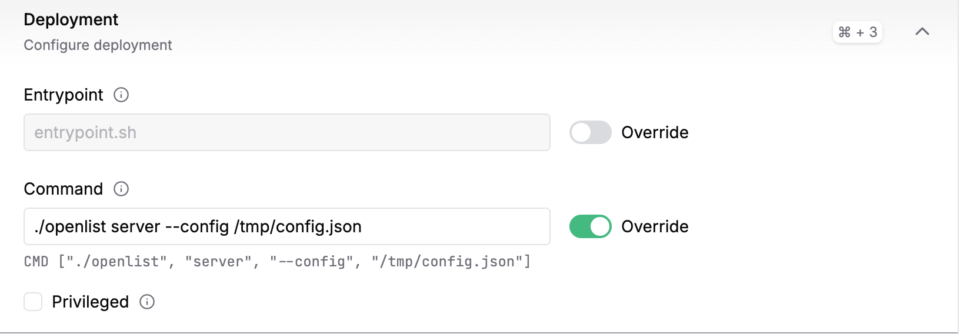This screenshot has height=334, width=960.
Task: Click the Deployment section heading
Action: click(x=71, y=19)
